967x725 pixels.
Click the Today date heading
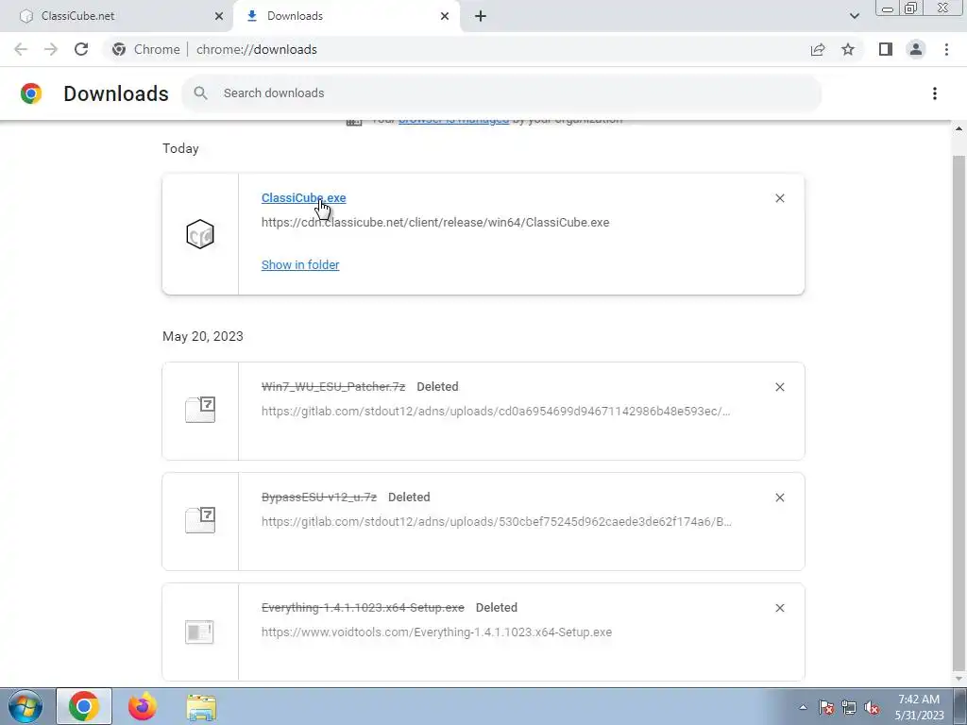pos(180,148)
